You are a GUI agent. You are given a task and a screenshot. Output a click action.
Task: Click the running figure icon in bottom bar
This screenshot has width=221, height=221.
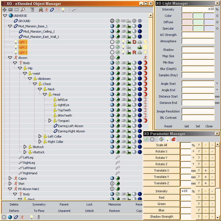22,217
